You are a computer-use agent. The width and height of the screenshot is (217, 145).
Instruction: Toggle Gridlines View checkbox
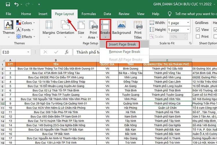pos(198,30)
